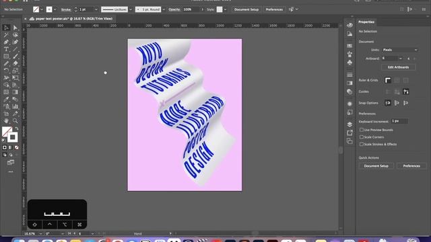This screenshot has width=431, height=242.
Task: Click Document Setup in top control bar
Action: (x=246, y=9)
